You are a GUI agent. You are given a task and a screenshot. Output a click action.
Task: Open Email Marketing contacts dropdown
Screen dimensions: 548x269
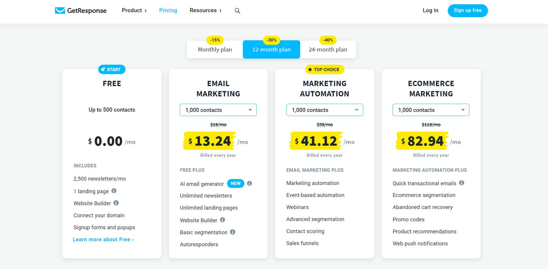[218, 110]
